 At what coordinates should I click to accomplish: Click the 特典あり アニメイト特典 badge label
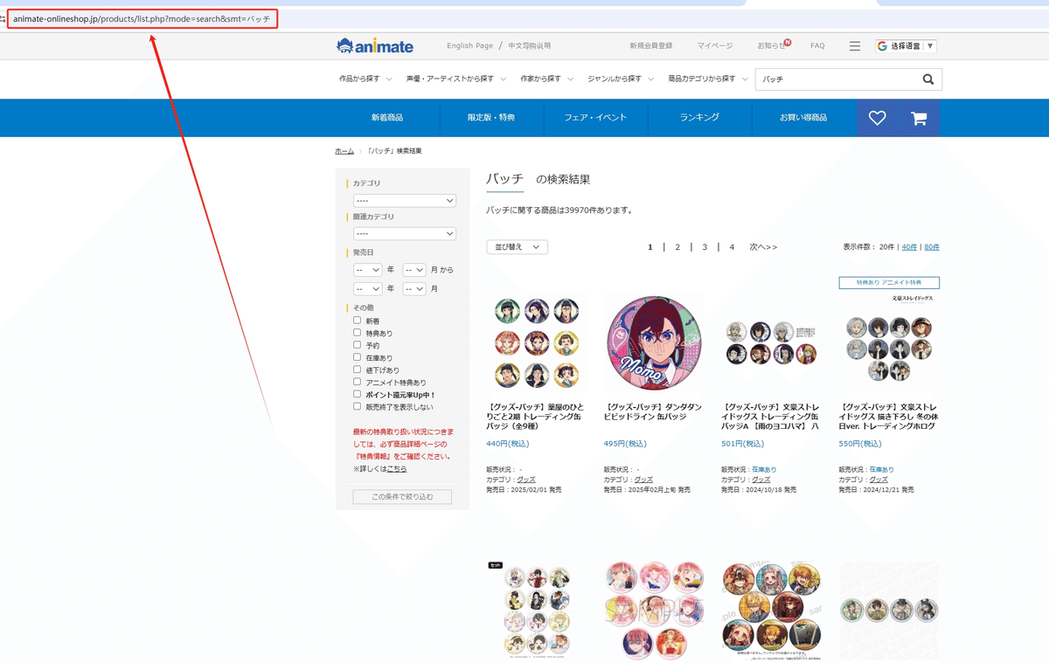(x=889, y=283)
